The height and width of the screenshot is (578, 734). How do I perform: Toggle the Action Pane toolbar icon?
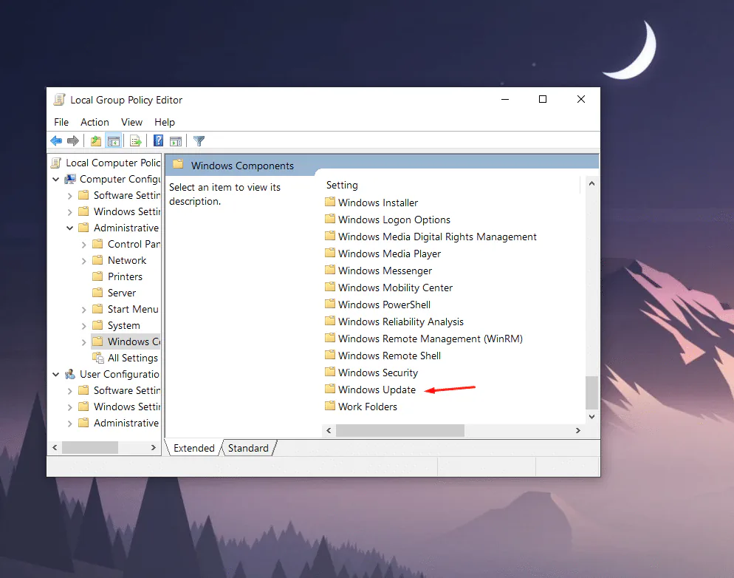[176, 140]
